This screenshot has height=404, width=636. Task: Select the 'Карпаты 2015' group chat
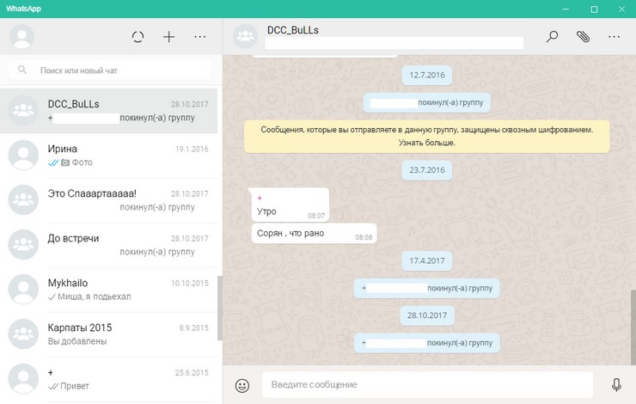click(110, 334)
